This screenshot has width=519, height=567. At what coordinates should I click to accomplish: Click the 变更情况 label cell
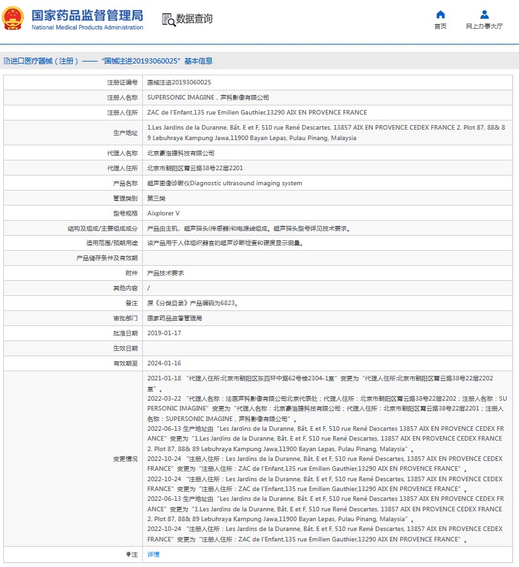click(x=73, y=458)
